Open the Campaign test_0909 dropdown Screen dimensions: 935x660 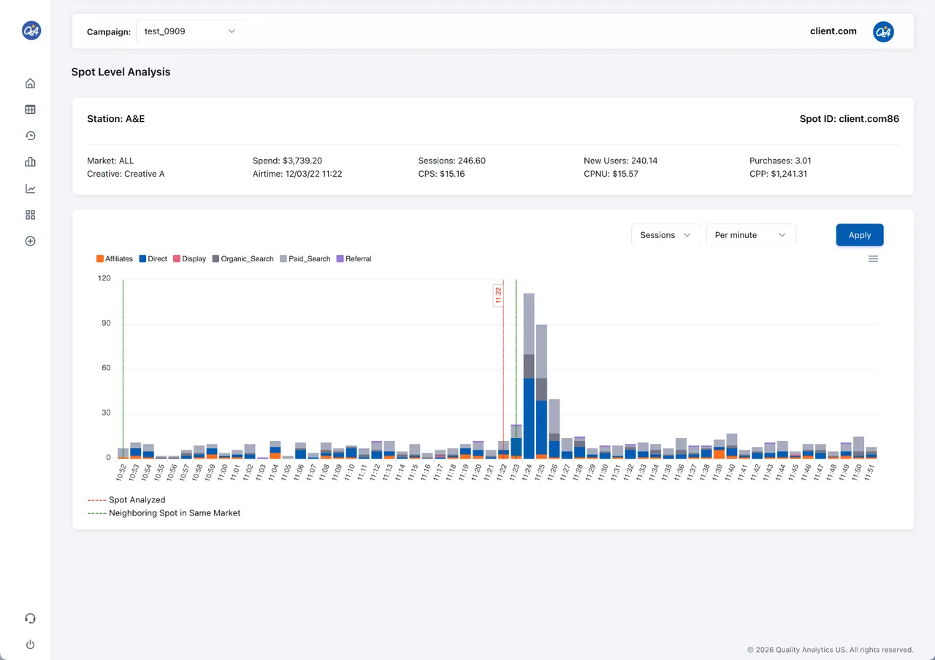(191, 31)
